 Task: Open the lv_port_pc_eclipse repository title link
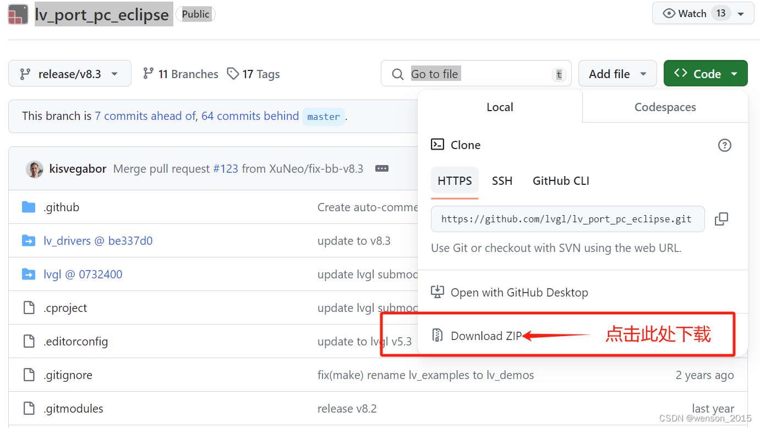point(102,15)
